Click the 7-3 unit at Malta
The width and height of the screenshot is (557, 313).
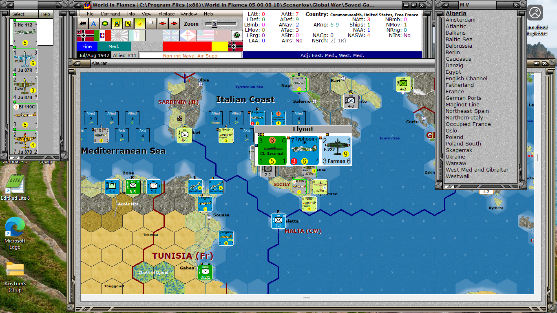pyautogui.click(x=278, y=221)
